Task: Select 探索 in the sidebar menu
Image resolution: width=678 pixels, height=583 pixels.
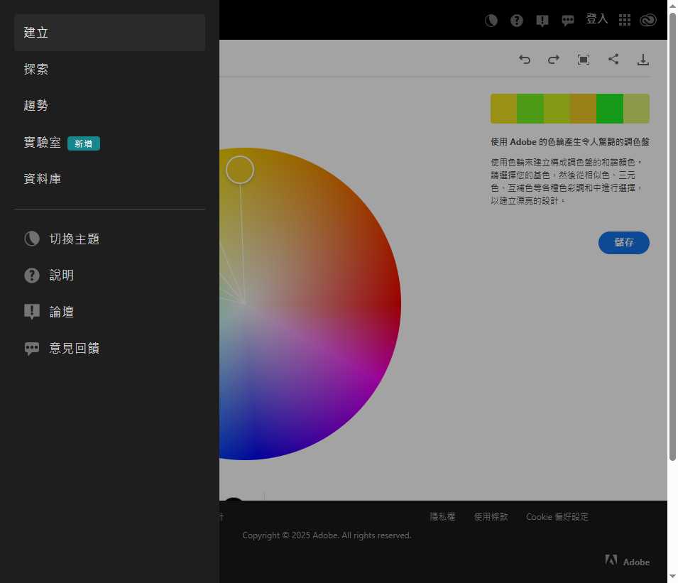Action: point(36,69)
